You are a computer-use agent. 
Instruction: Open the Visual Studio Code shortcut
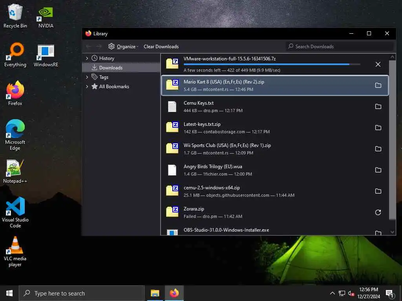[15, 212]
